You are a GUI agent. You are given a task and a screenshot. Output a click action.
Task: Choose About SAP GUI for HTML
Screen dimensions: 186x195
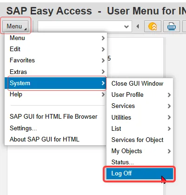click(56, 139)
